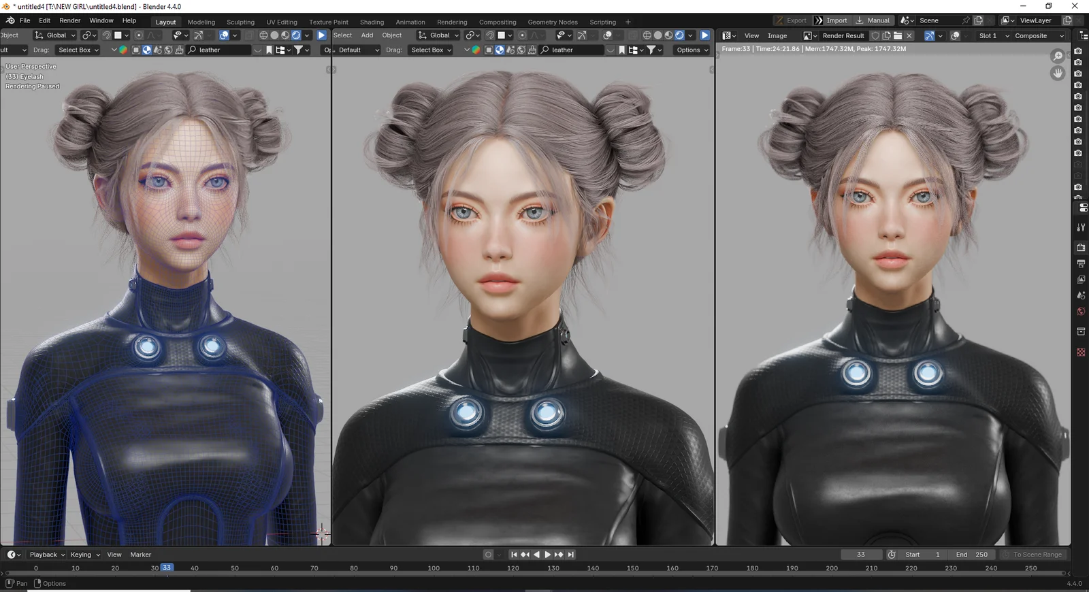Expand the Options dropdown
Viewport: 1089px width, 592px height.
(692, 50)
